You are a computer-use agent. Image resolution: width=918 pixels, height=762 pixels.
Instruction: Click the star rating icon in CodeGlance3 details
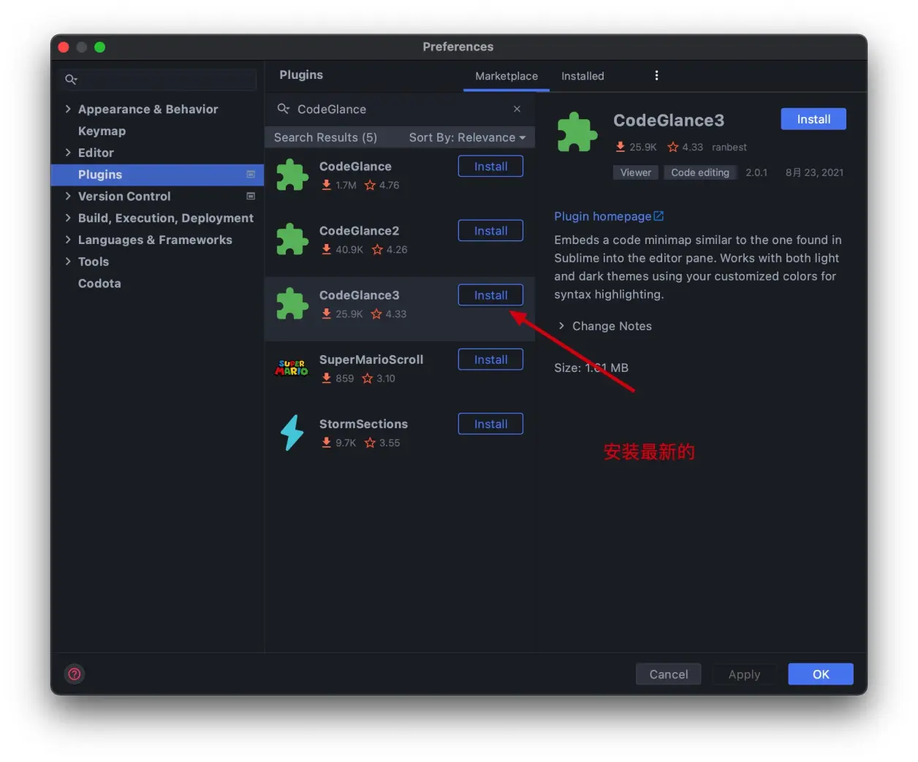673,147
